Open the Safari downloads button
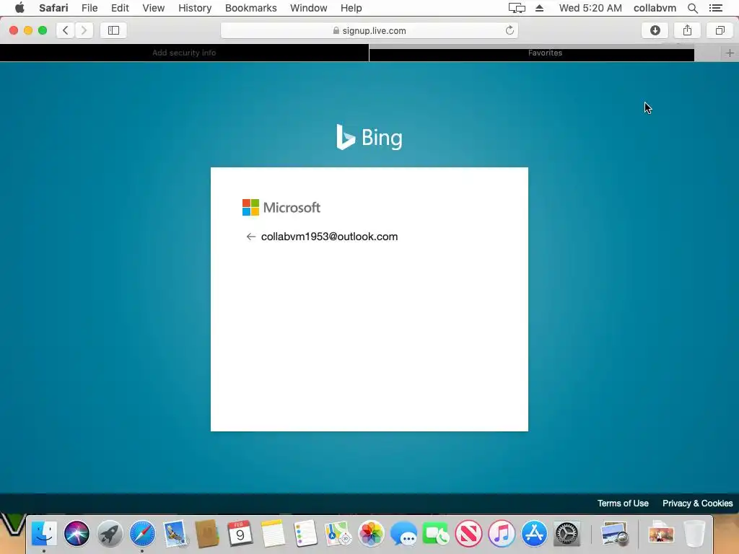Viewport: 739px width, 554px height. [x=655, y=30]
